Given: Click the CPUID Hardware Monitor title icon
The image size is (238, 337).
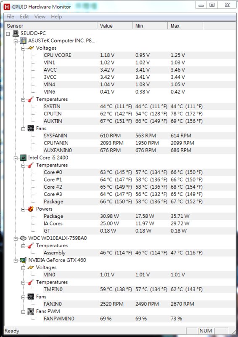Looking at the screenshot, I should point(7,7).
